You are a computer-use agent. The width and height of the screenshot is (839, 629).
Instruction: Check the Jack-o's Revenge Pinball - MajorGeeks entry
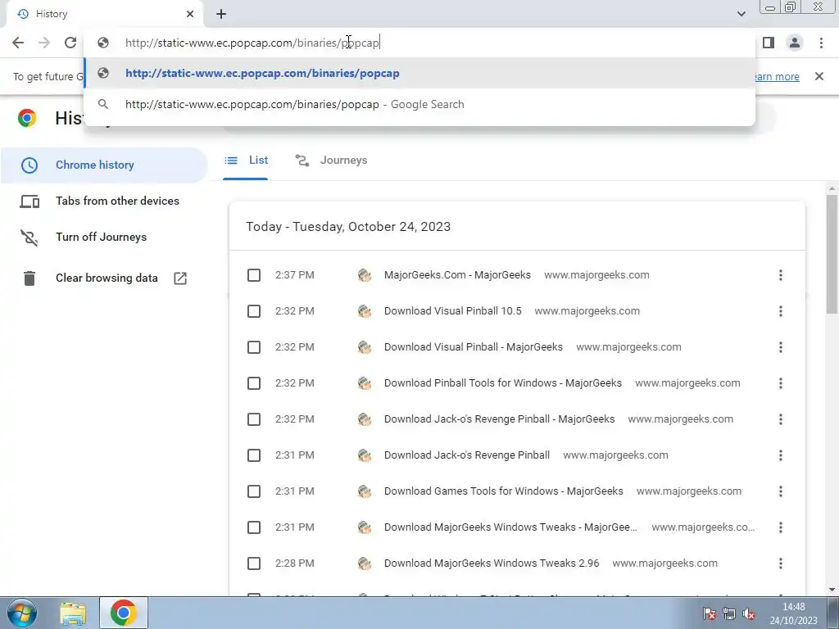pyautogui.click(x=254, y=419)
